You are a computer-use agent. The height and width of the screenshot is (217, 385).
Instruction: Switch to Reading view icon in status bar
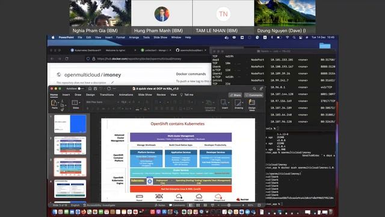click(x=205, y=205)
